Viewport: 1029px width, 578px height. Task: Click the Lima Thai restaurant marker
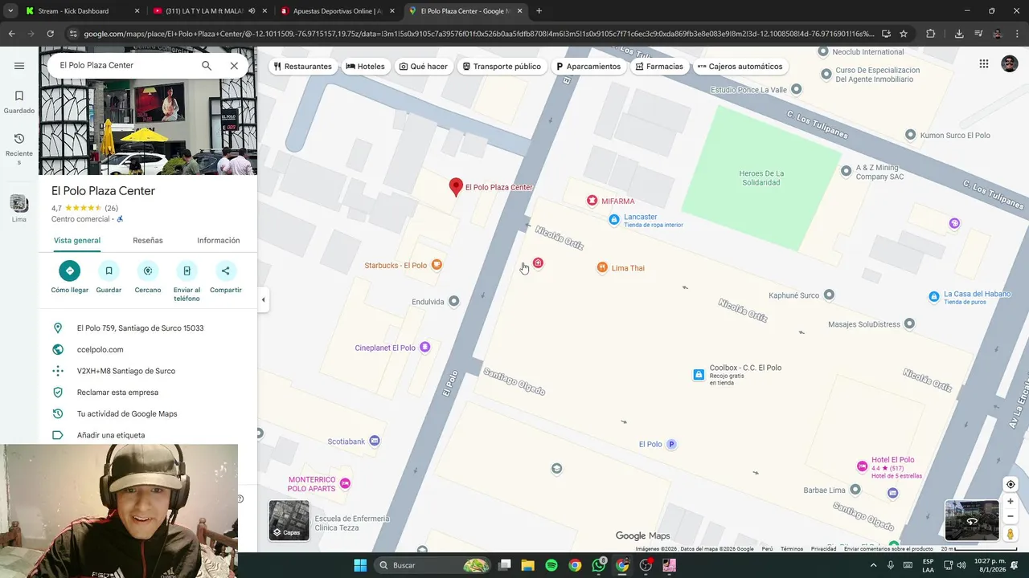[x=602, y=268]
